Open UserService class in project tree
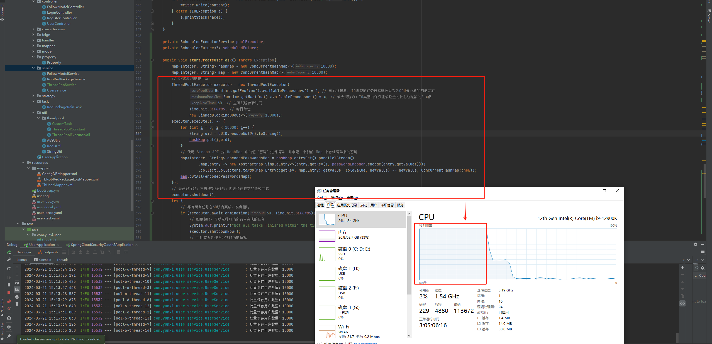712x344 pixels. [56, 90]
